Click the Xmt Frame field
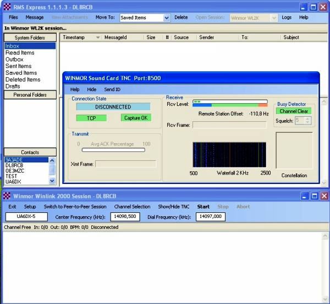The width and height of the screenshot is (330, 304). pyautogui.click(x=125, y=164)
